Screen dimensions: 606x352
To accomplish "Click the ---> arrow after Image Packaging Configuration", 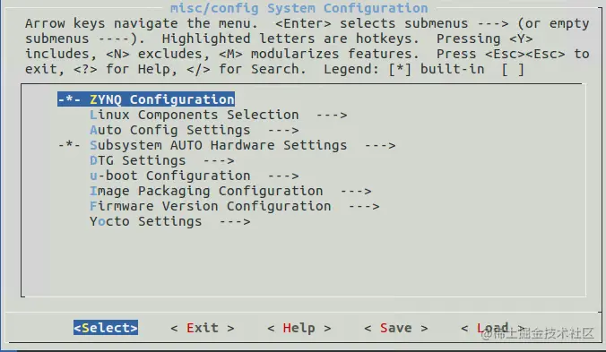I will [356, 191].
